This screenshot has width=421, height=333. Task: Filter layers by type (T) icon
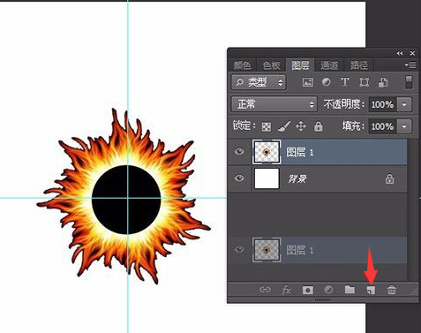344,82
